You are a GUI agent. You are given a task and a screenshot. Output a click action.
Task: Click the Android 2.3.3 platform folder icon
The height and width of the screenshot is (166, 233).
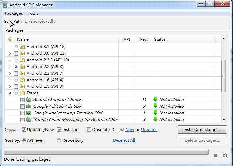(22, 60)
